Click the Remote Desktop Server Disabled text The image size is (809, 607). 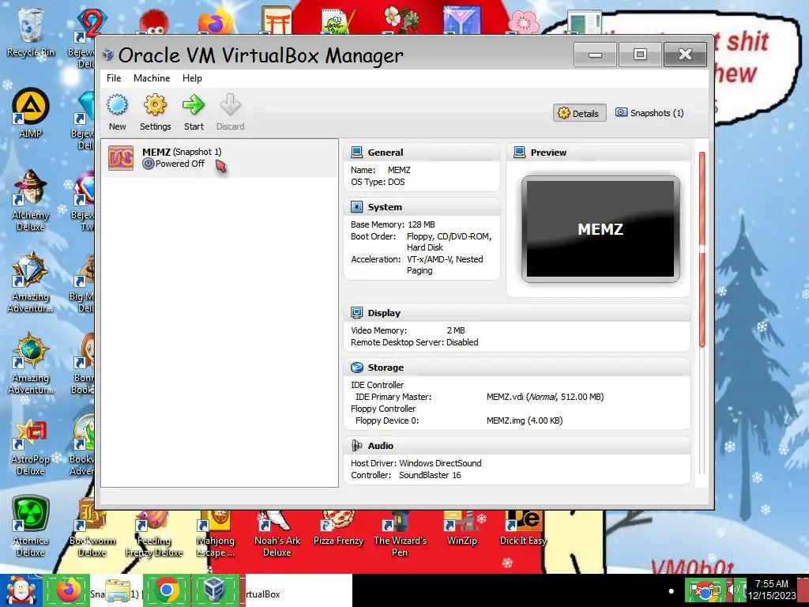(414, 342)
